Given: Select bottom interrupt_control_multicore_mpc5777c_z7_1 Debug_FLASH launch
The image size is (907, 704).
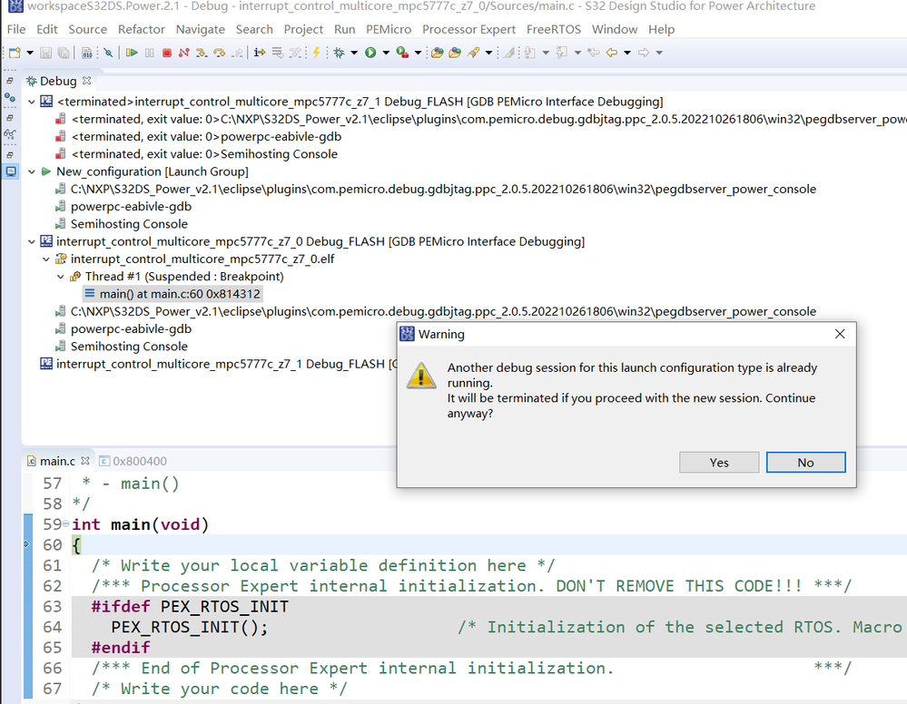Looking at the screenshot, I should point(220,364).
